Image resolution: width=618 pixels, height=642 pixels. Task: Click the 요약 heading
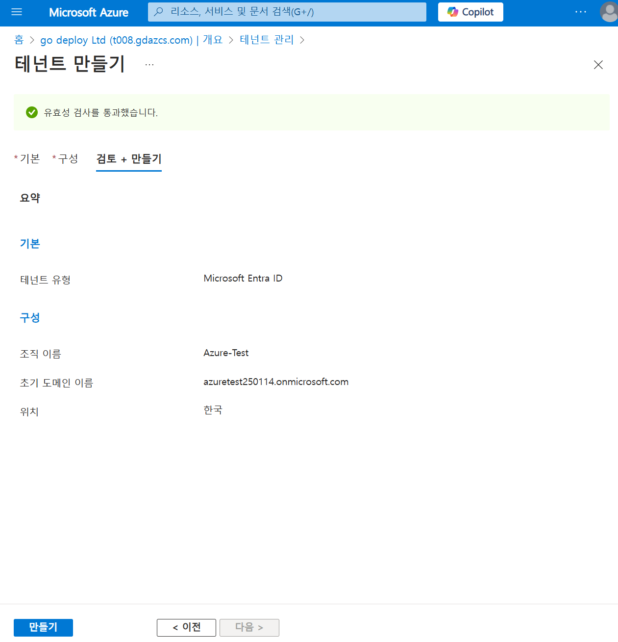pos(30,198)
